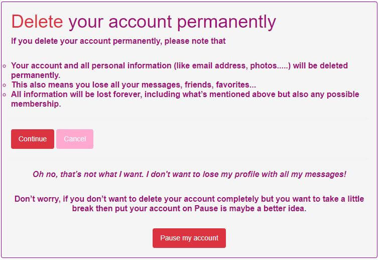Click the "Don't worry" explanation paragraph
Screen dimensions: 379x260
tap(189, 204)
